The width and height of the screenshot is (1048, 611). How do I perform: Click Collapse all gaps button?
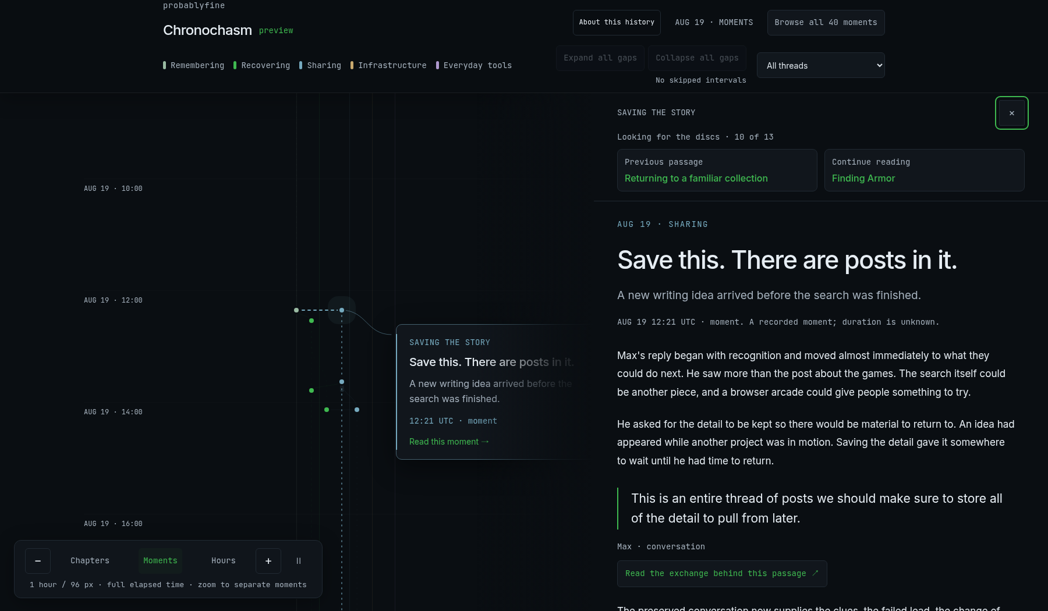pos(697,58)
